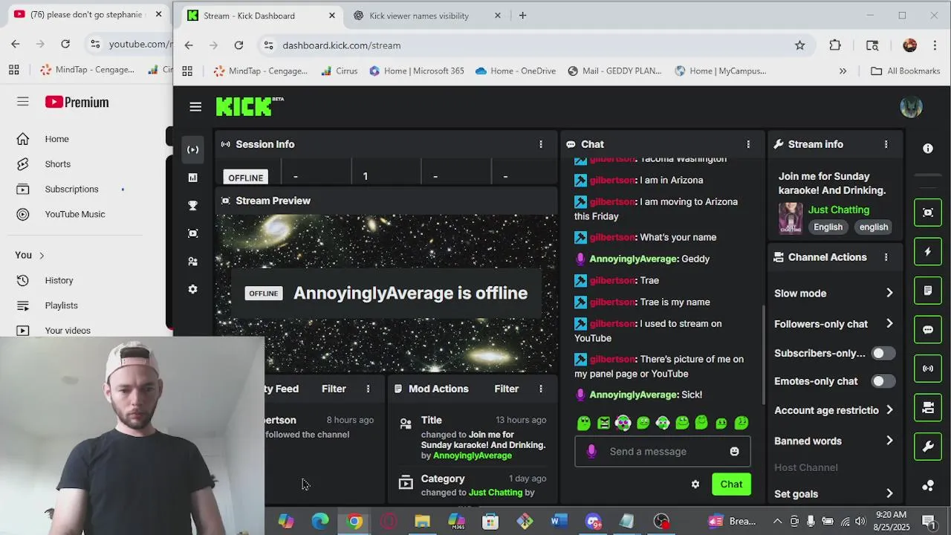Expand the You section in YouTube sidebar

pyautogui.click(x=30, y=255)
